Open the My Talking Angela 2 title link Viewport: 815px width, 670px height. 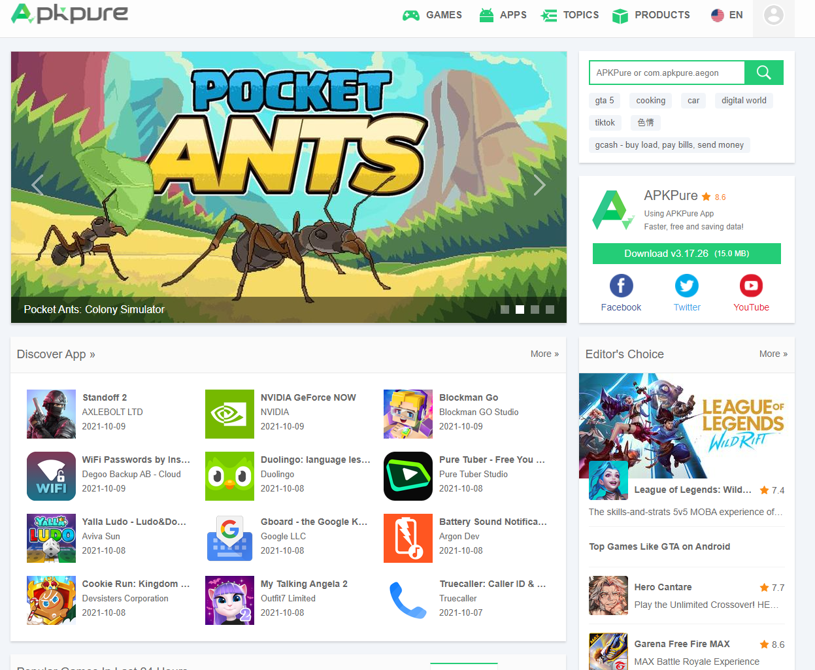[304, 584]
